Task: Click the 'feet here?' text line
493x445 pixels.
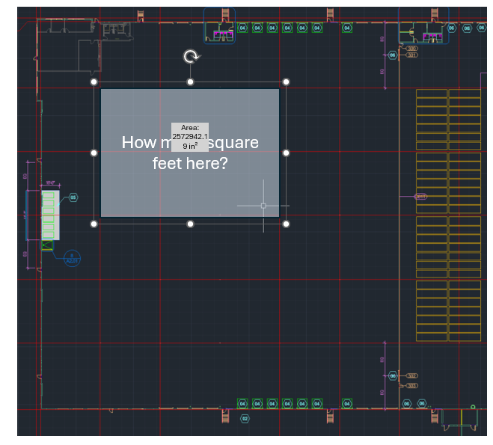Action: (190, 164)
